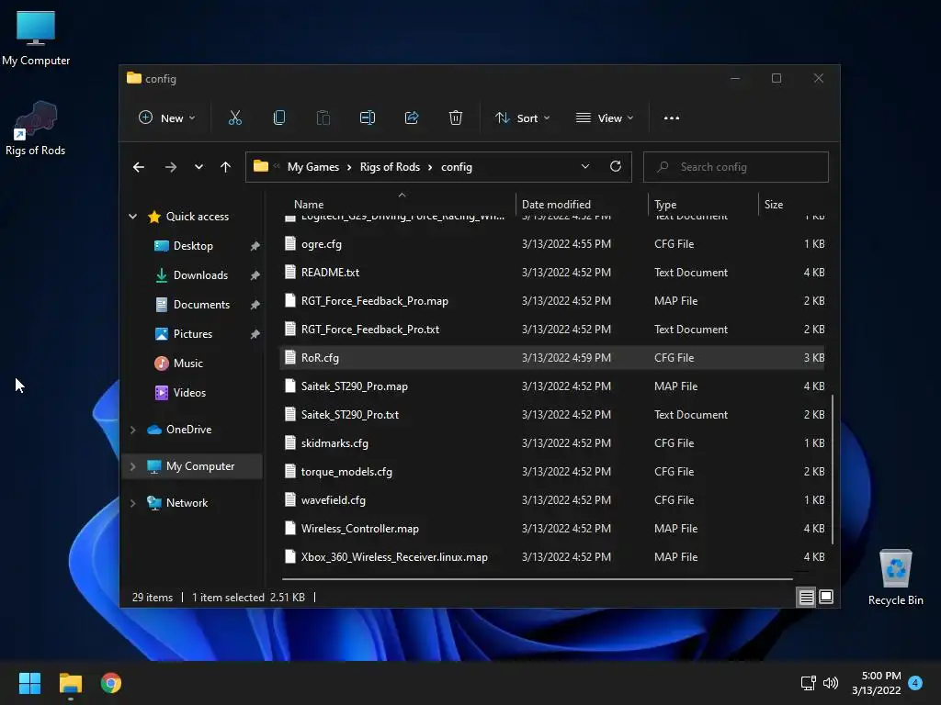The image size is (941, 705).
Task: Click the horizontal scrollbar of file list
Action: point(537,579)
